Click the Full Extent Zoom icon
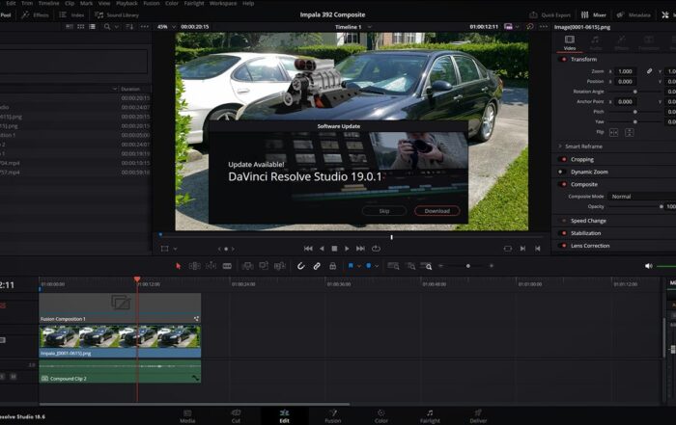Screen dimensions: 676x425 click(393, 266)
